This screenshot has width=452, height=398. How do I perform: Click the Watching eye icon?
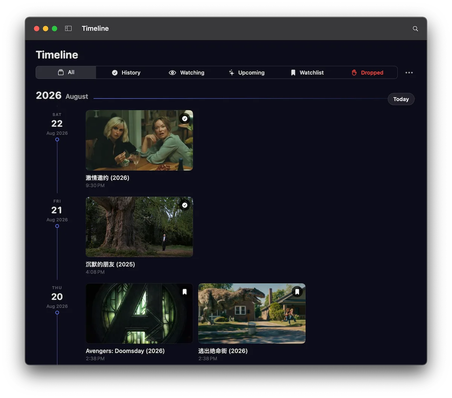(172, 73)
